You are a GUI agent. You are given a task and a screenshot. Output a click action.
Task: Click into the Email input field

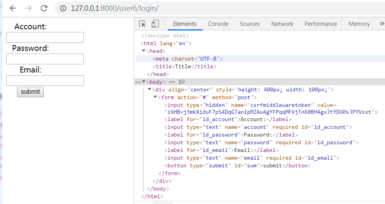click(45, 80)
